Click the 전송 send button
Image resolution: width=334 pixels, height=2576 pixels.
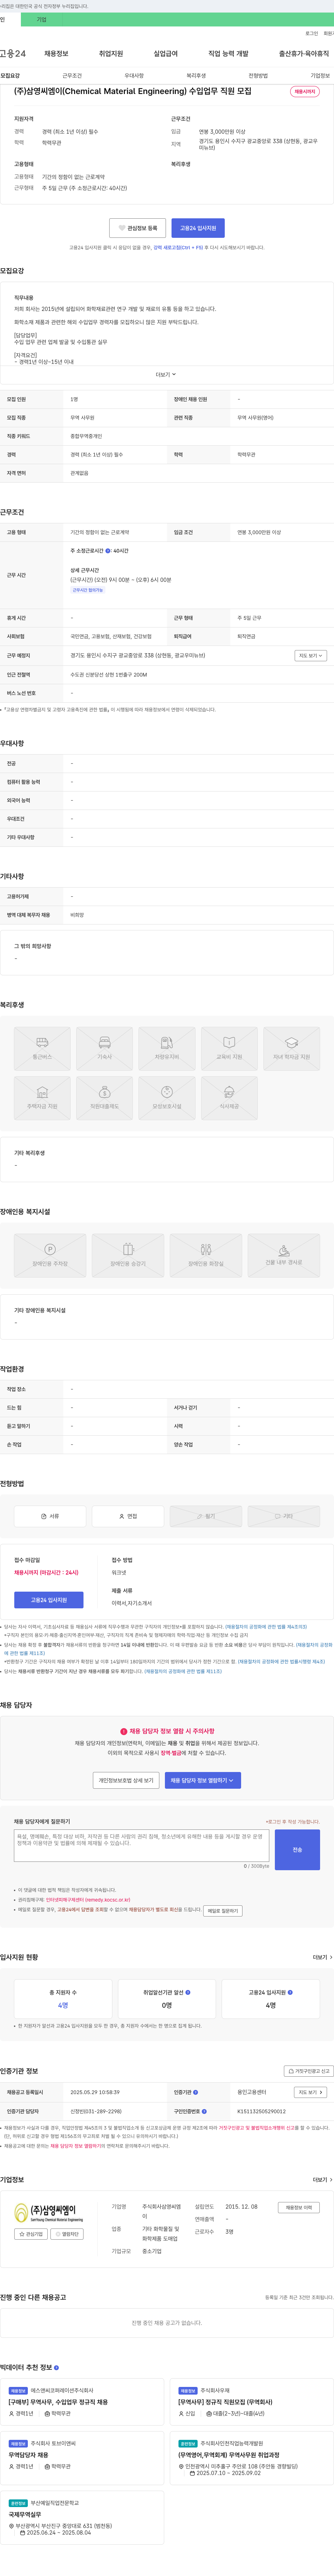coord(297,1850)
